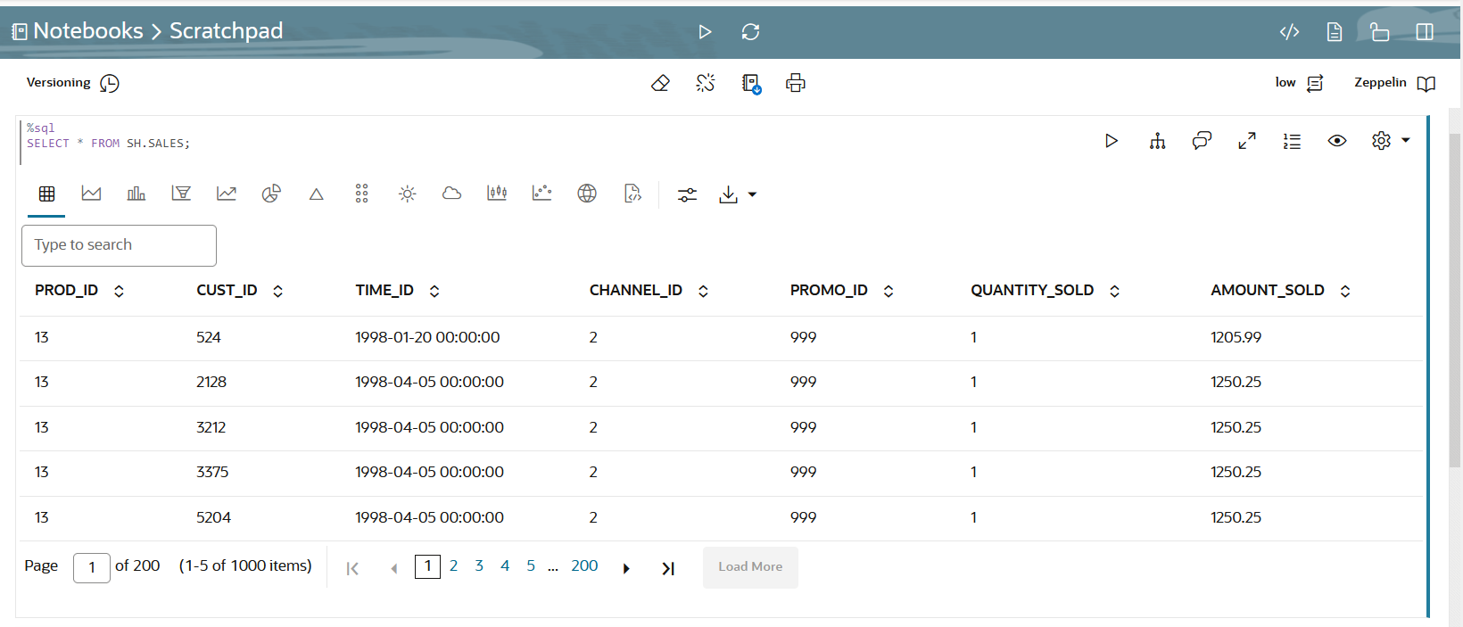
Task: Switch to funnel chart view
Action: click(x=181, y=194)
